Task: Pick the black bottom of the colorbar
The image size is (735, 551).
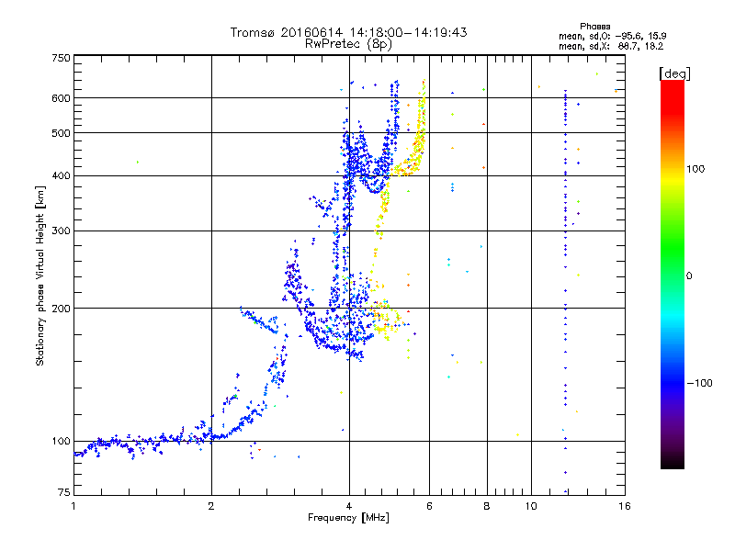Action: pos(673,462)
